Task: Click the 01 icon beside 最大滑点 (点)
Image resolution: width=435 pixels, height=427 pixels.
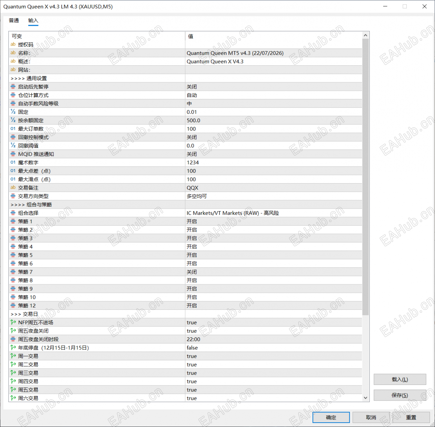Action: pyautogui.click(x=13, y=179)
